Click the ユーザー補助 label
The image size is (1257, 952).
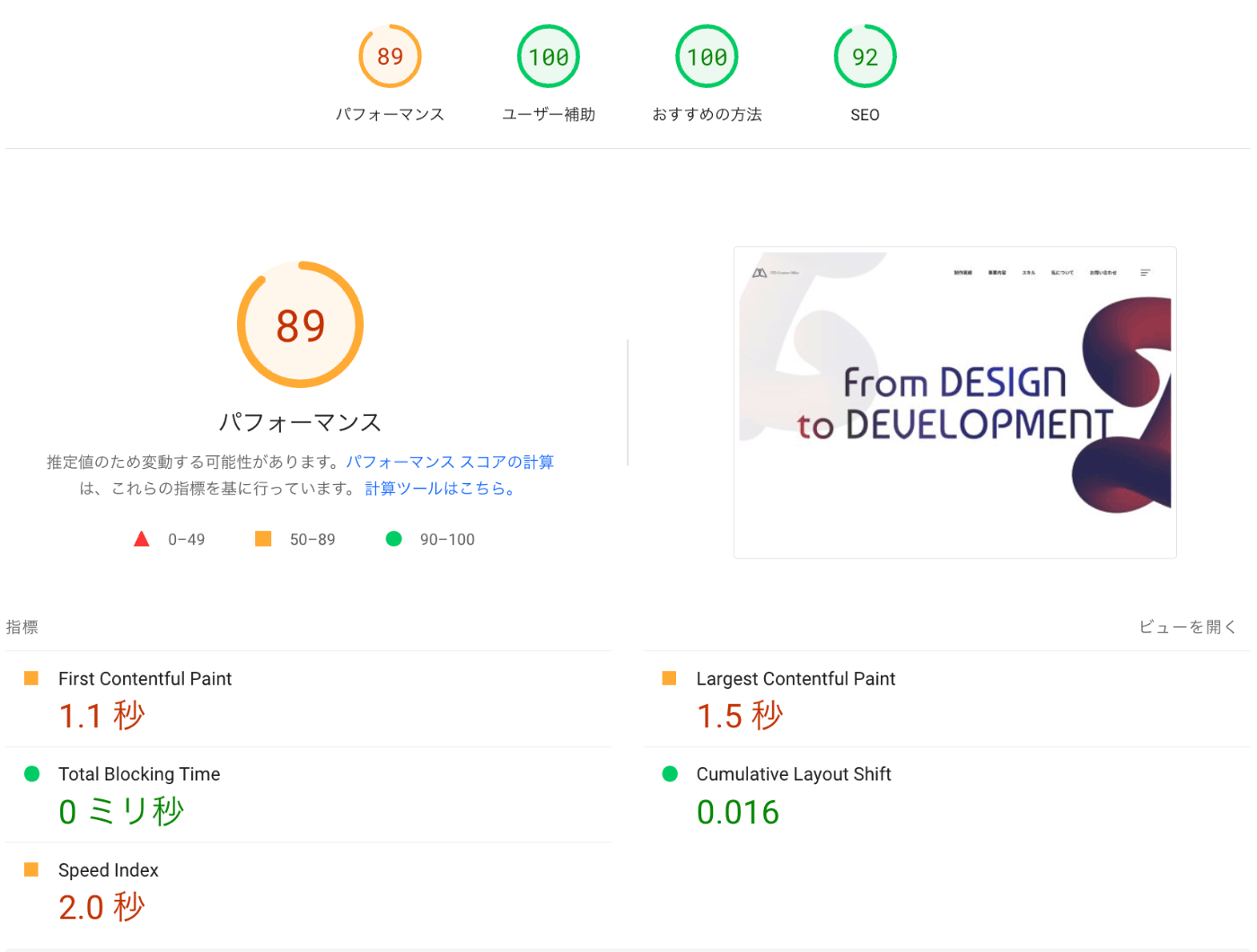pos(549,114)
